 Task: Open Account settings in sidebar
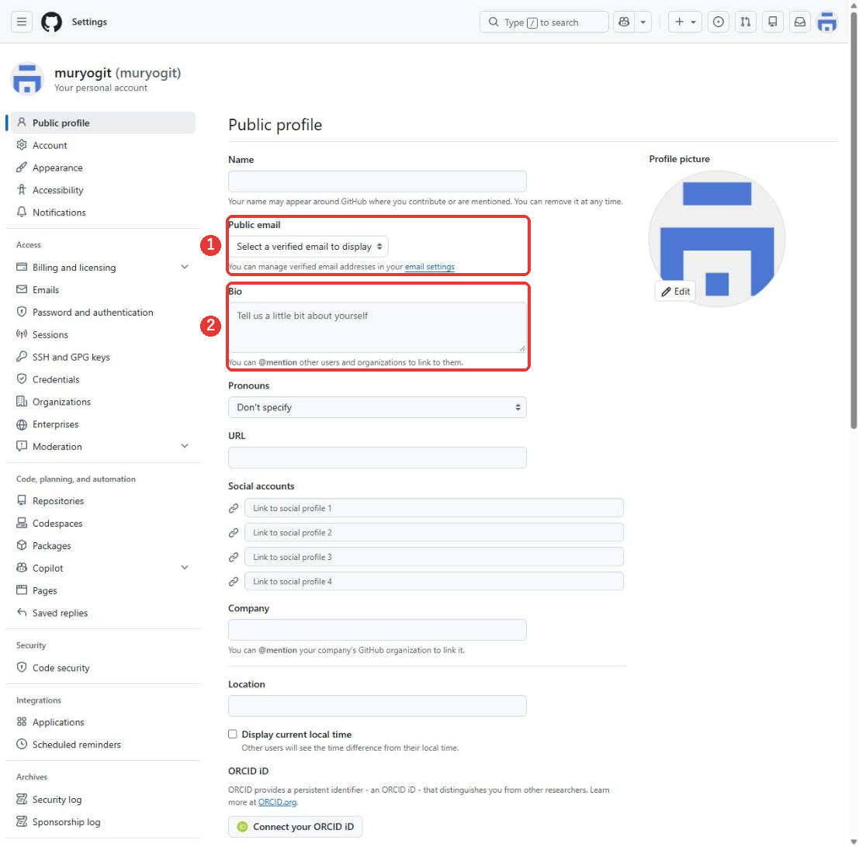point(103,145)
